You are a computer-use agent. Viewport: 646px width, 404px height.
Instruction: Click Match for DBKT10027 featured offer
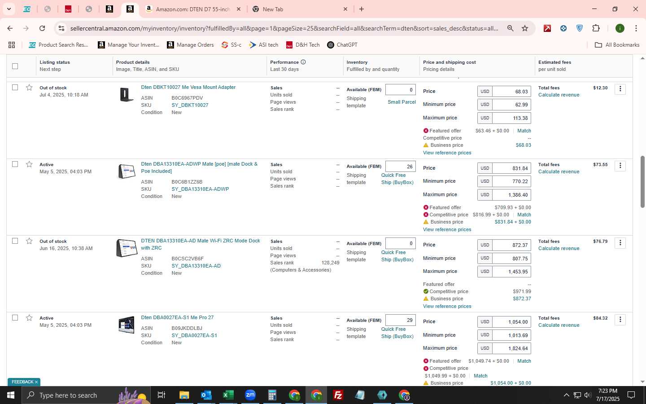524,131
